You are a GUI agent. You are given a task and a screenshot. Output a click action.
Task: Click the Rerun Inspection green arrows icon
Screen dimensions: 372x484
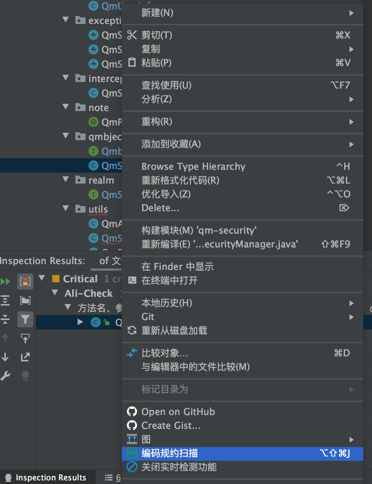pos(5,282)
